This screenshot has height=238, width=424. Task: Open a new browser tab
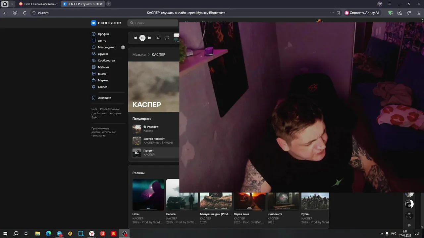pos(109,4)
